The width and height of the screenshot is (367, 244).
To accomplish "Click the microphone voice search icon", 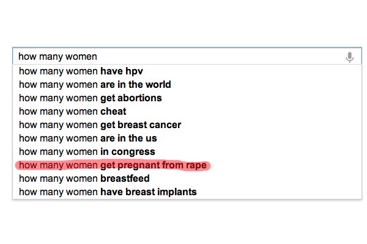I will (349, 57).
